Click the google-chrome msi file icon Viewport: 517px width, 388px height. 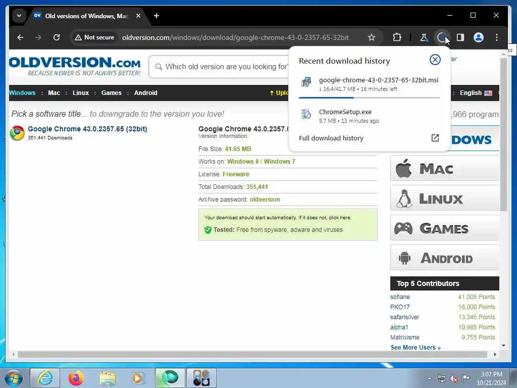point(306,82)
